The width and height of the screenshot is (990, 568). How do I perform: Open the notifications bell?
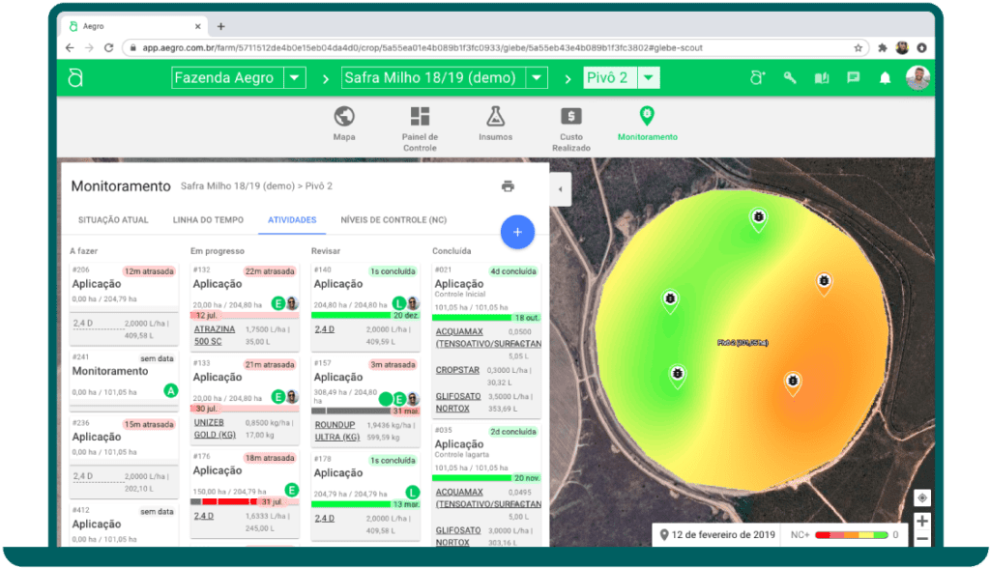[884, 77]
